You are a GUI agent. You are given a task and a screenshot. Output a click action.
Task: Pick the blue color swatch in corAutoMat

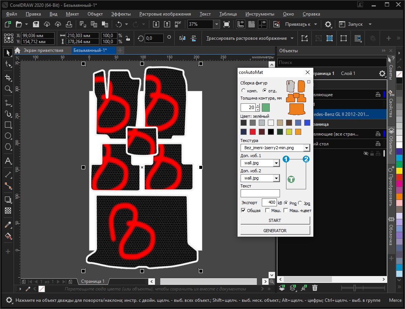pyautogui.click(x=307, y=123)
